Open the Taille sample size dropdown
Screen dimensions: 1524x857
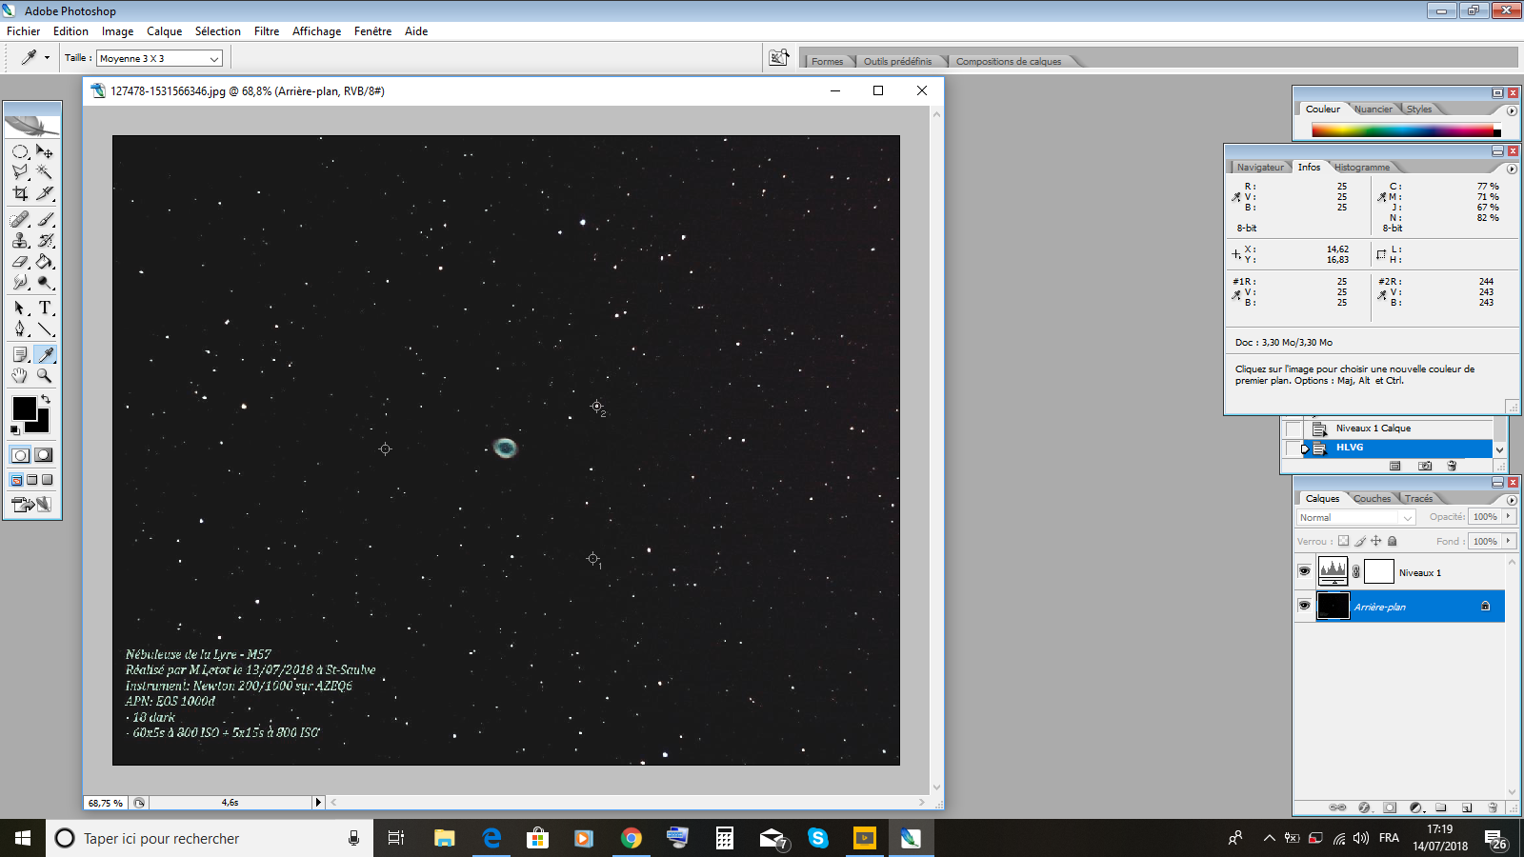159,58
